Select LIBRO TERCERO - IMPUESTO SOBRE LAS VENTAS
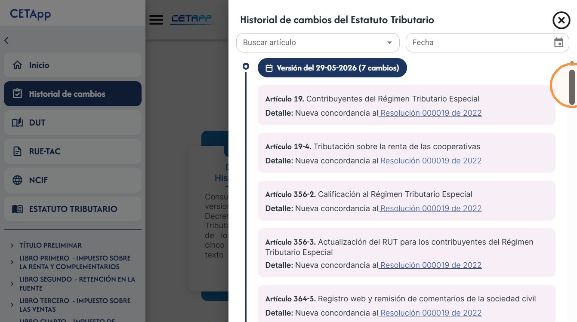This screenshot has width=577, height=322. pos(75,305)
